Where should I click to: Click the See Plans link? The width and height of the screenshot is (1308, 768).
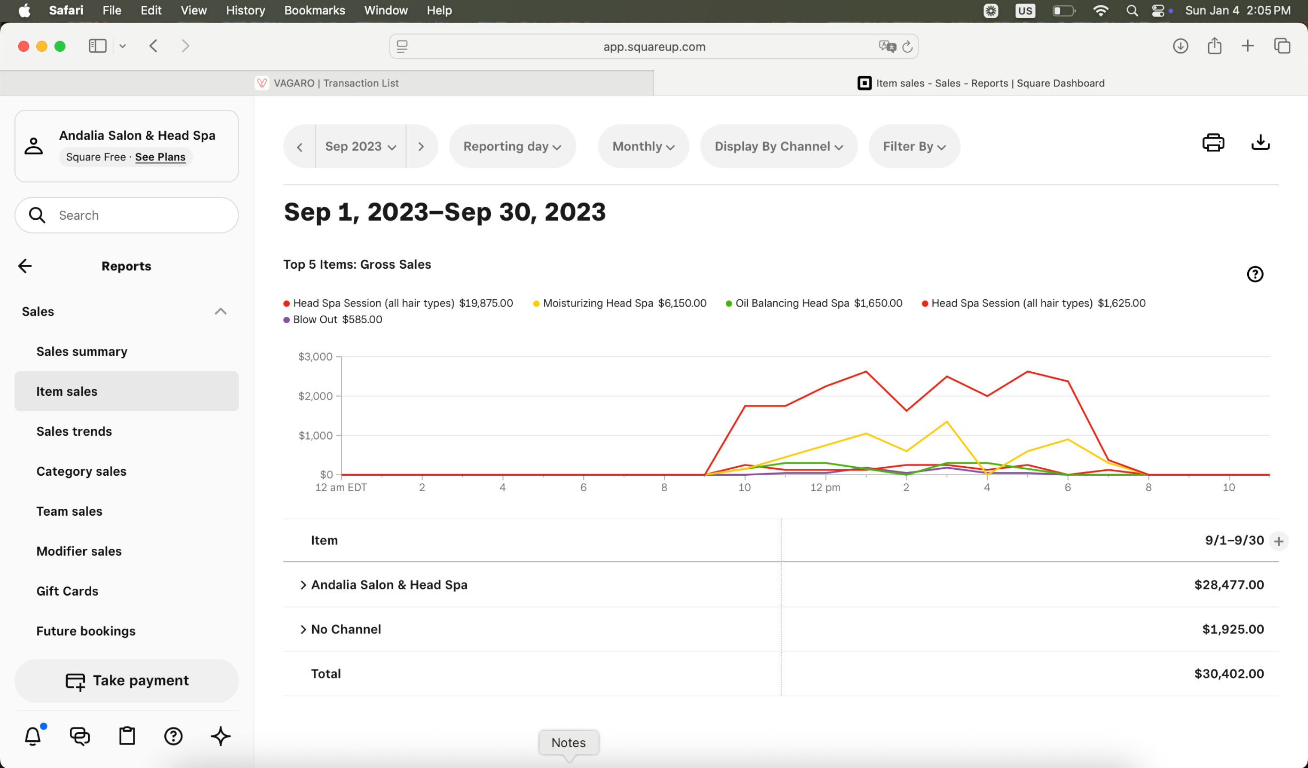coord(160,157)
